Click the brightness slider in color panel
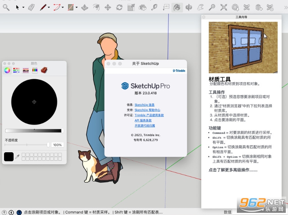Image resolution: width=288 pixels, height=215 pixels. tap(34, 131)
